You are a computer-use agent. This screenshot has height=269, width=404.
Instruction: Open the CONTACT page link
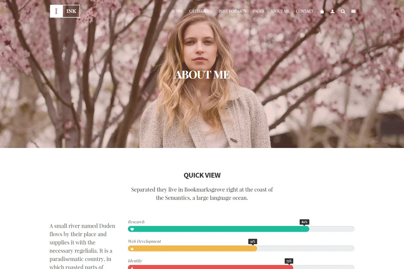[x=305, y=11]
